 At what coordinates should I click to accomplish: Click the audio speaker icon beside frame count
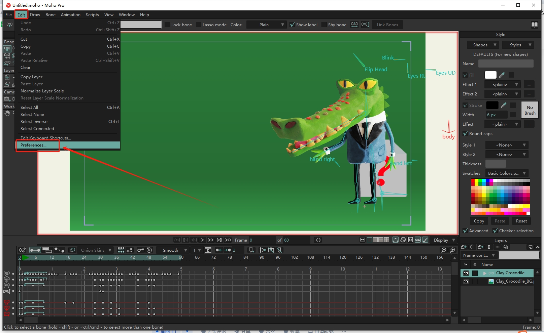click(318, 240)
